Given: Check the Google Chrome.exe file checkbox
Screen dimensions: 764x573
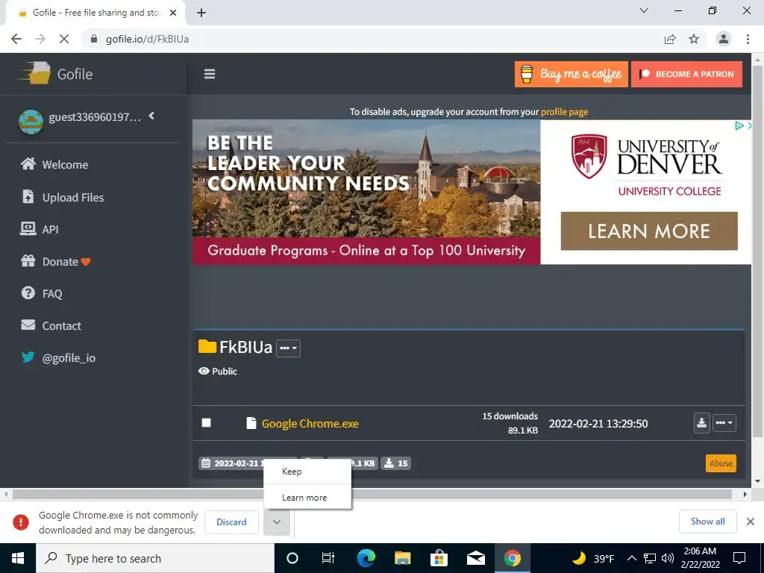Looking at the screenshot, I should (x=206, y=422).
